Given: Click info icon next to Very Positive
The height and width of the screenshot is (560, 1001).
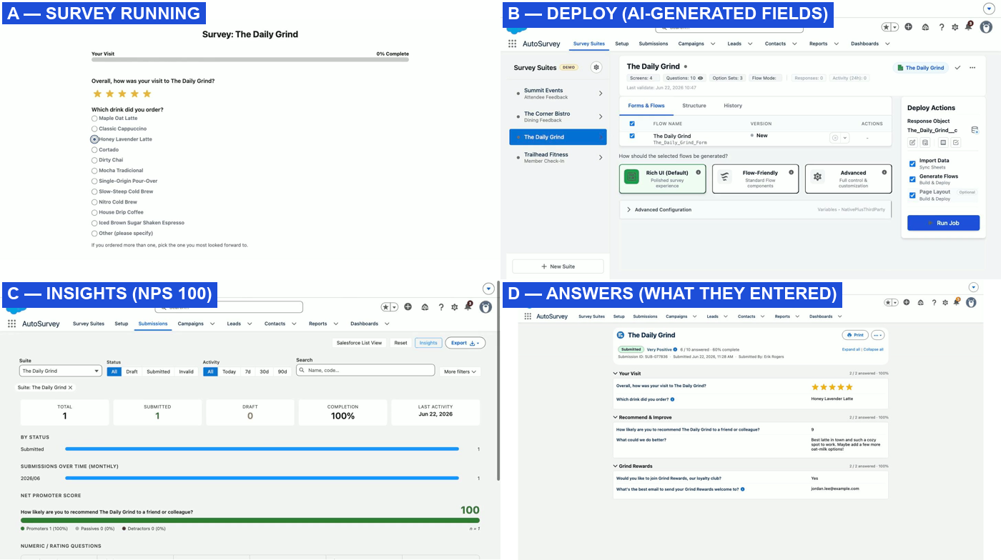Looking at the screenshot, I should [676, 349].
